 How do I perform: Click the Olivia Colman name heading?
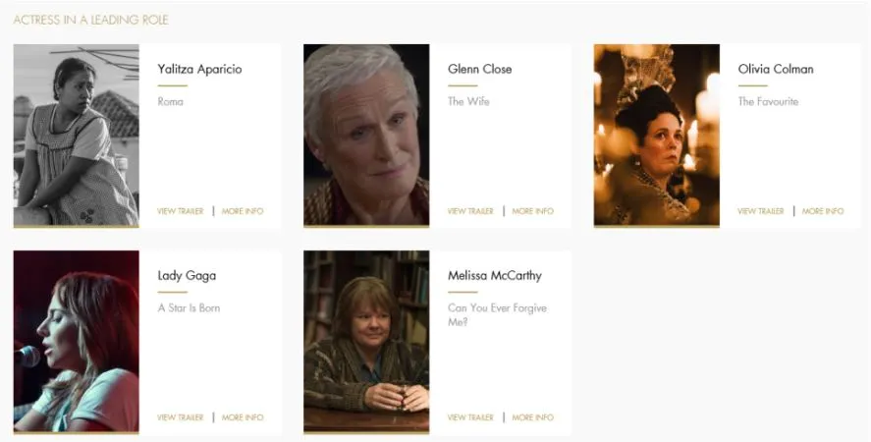coord(776,70)
